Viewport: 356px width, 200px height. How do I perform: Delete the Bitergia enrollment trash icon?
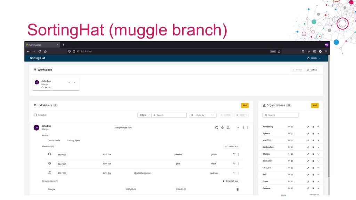[x=237, y=189]
